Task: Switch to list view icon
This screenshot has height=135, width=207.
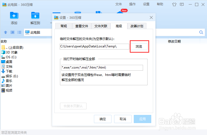Action: pyautogui.click(x=19, y=32)
